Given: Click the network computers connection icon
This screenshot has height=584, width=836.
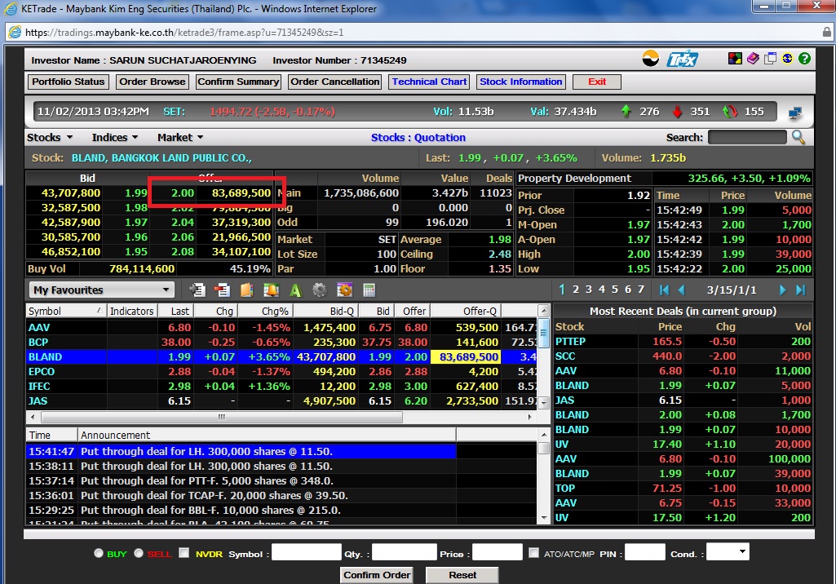Looking at the screenshot, I should pyautogui.click(x=795, y=113).
